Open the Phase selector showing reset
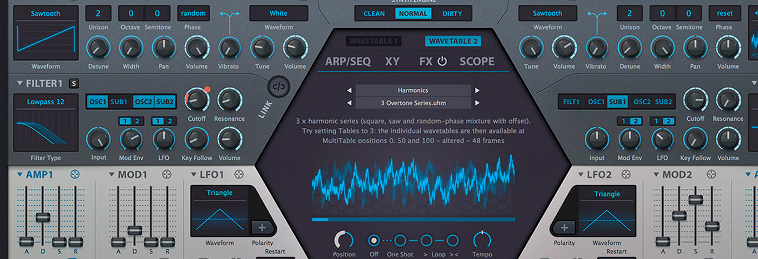 coord(724,13)
